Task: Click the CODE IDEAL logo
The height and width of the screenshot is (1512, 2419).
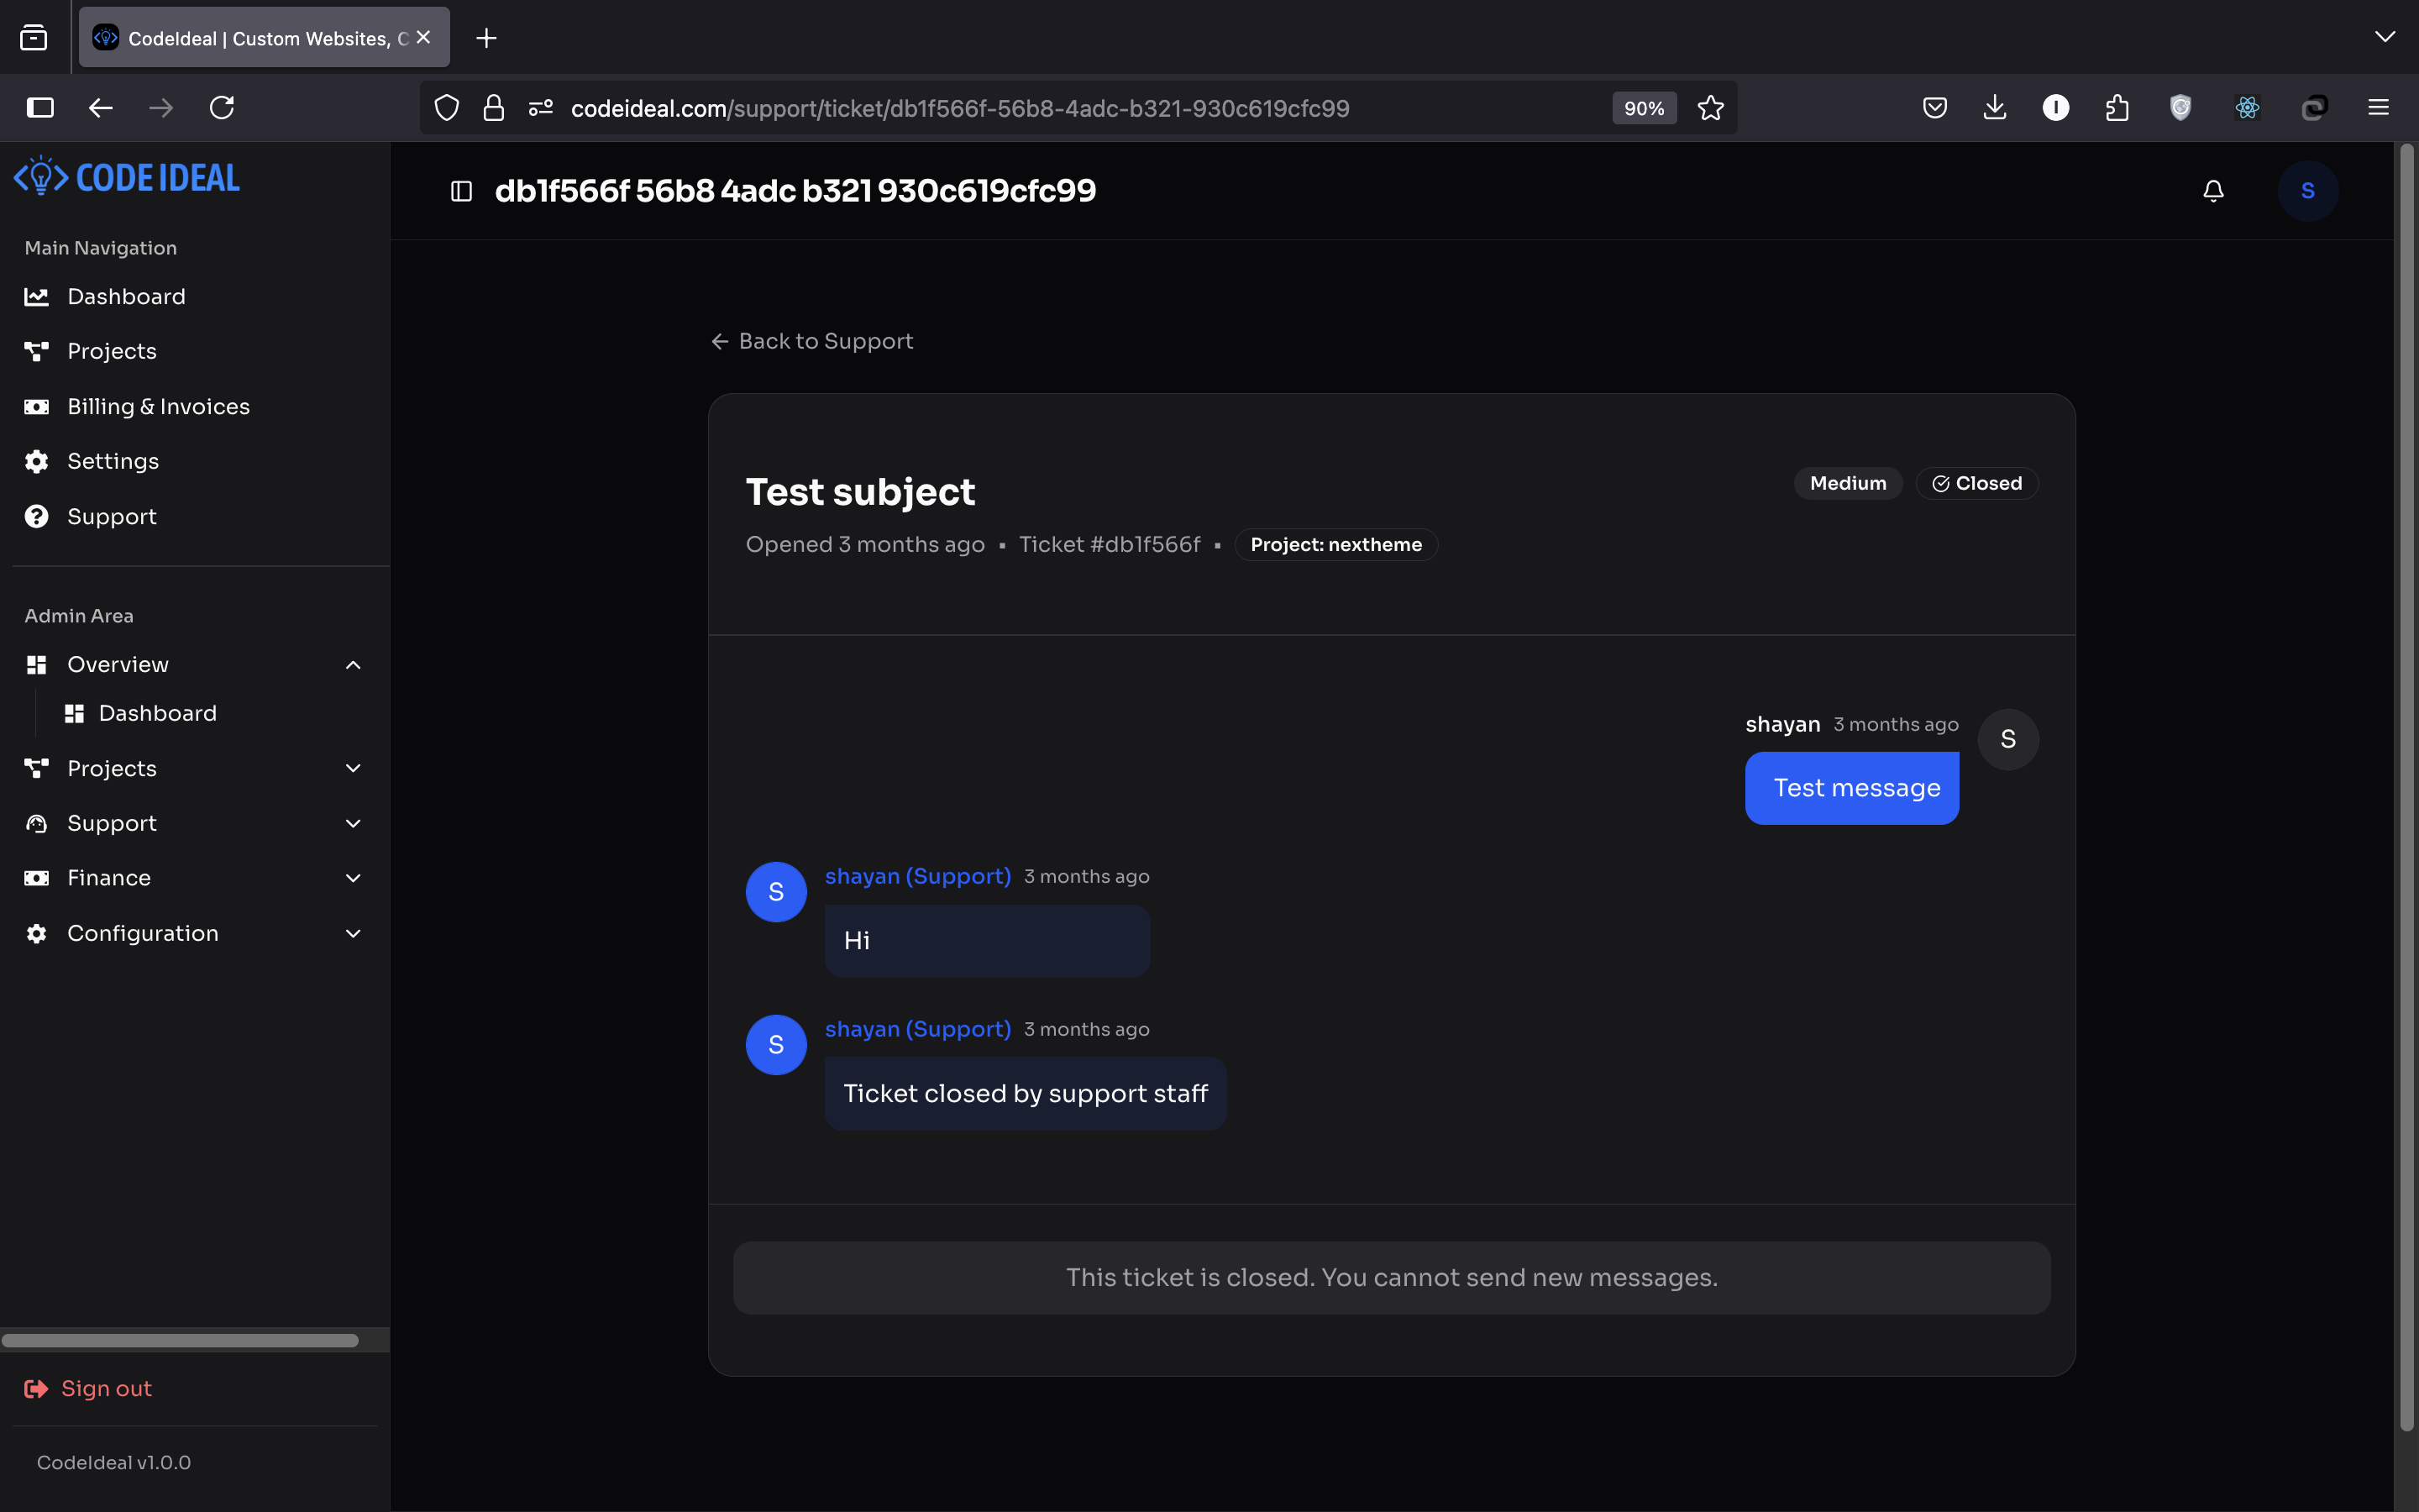Action: 127,178
